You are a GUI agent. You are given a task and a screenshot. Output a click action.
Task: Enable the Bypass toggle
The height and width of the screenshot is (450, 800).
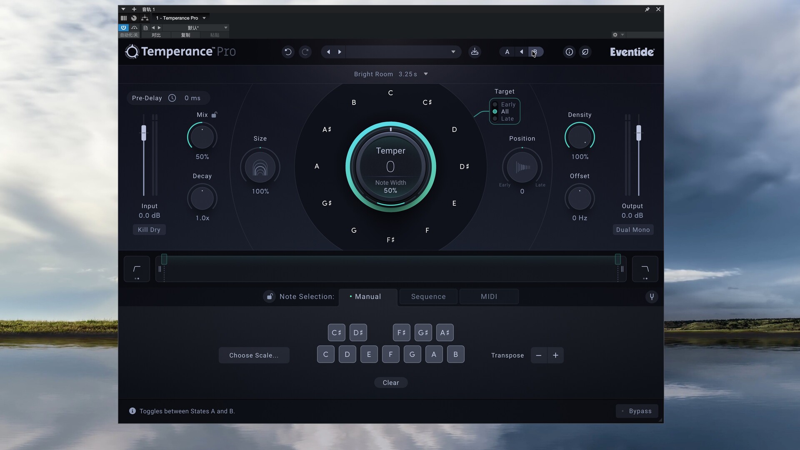(637, 411)
